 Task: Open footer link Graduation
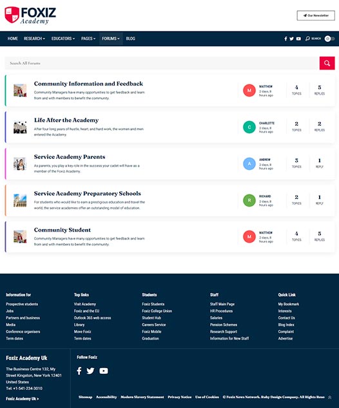[x=150, y=338]
